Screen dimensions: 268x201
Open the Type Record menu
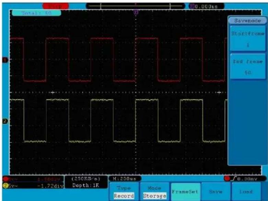124,192
